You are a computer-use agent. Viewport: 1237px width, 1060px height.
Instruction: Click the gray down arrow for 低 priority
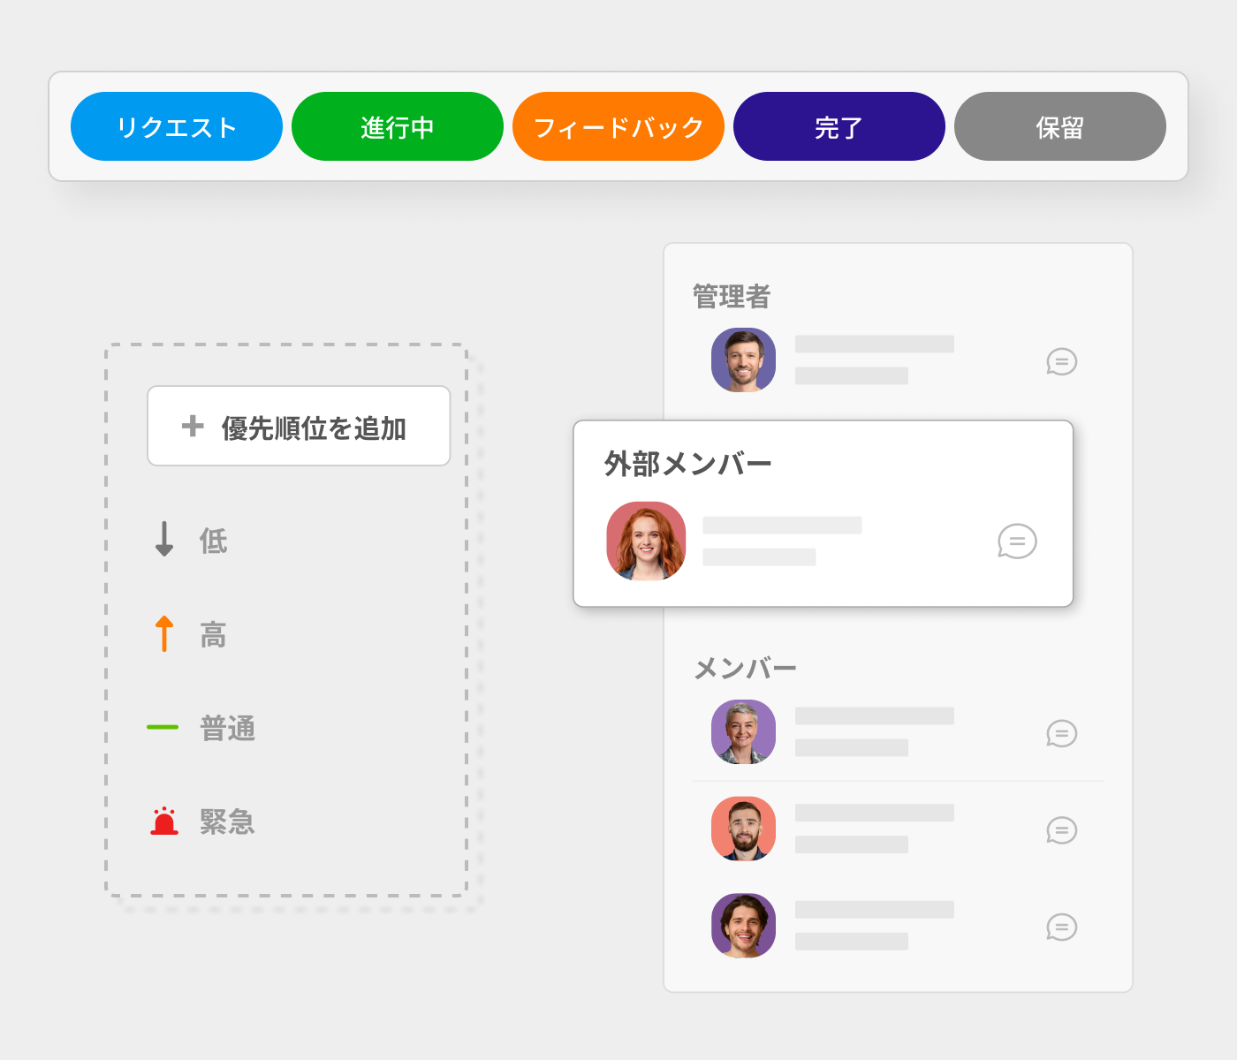click(164, 539)
